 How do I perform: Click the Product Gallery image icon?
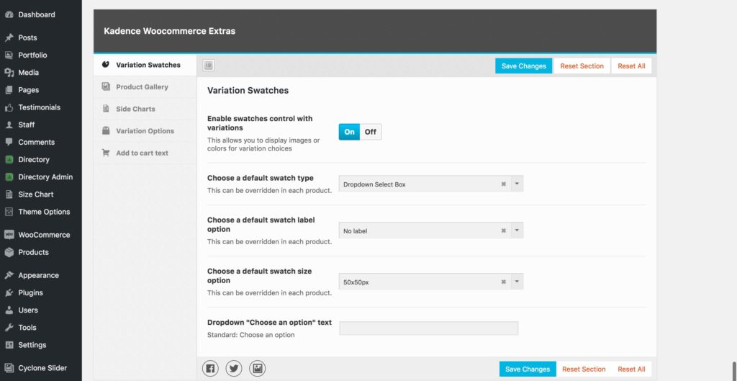106,87
